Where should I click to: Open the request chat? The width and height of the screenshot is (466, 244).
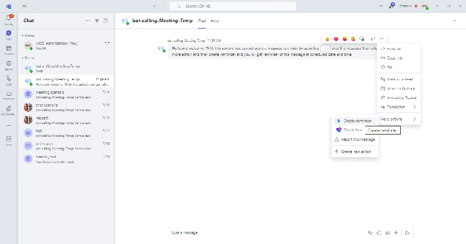[66, 120]
